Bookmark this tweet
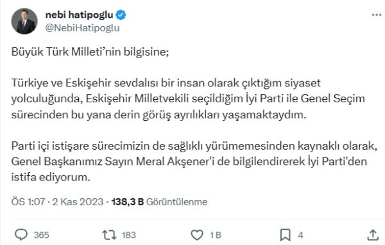This screenshot has width=385, height=245. [286, 235]
